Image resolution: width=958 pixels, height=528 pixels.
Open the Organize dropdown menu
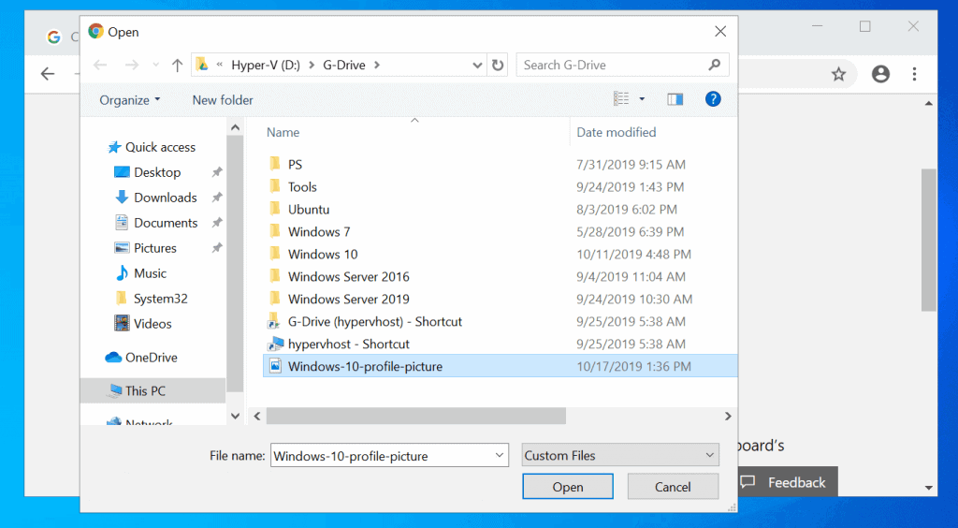coord(129,99)
